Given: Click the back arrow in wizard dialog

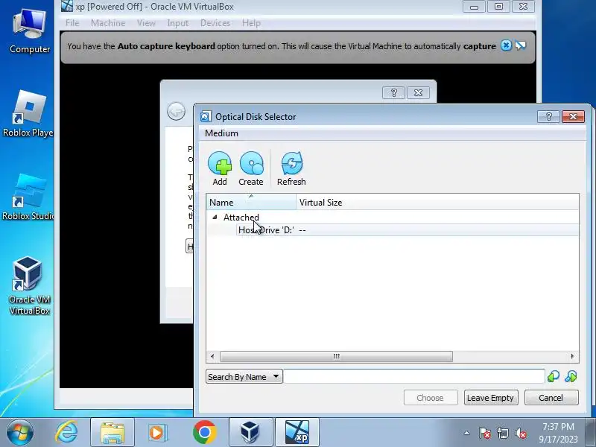Looking at the screenshot, I should 176,111.
